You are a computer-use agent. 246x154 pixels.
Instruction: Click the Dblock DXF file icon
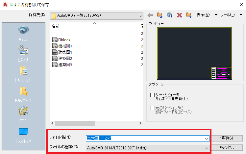click(55, 39)
